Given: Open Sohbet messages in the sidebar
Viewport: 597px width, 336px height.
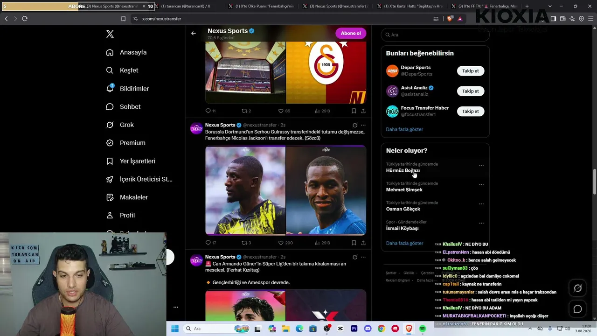Looking at the screenshot, I should pyautogui.click(x=123, y=107).
